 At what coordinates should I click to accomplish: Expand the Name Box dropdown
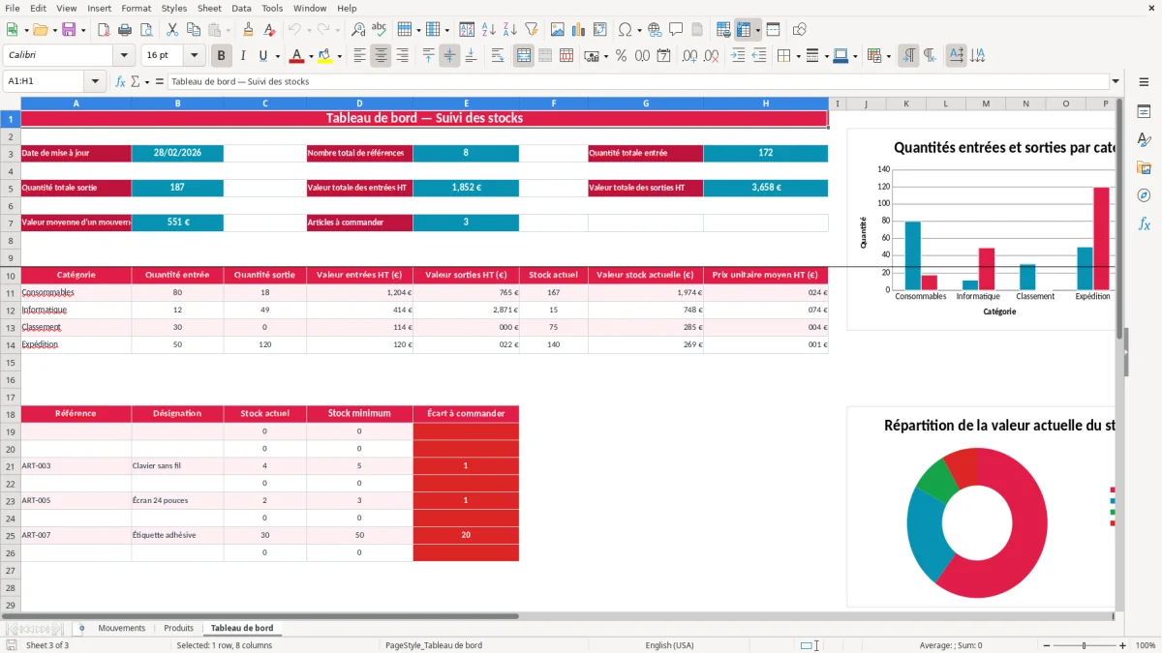(x=95, y=81)
